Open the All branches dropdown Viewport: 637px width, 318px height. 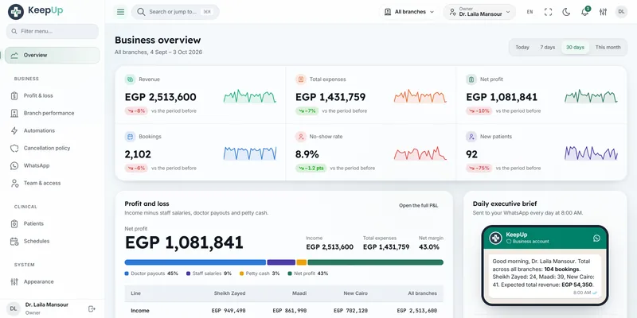click(x=409, y=12)
